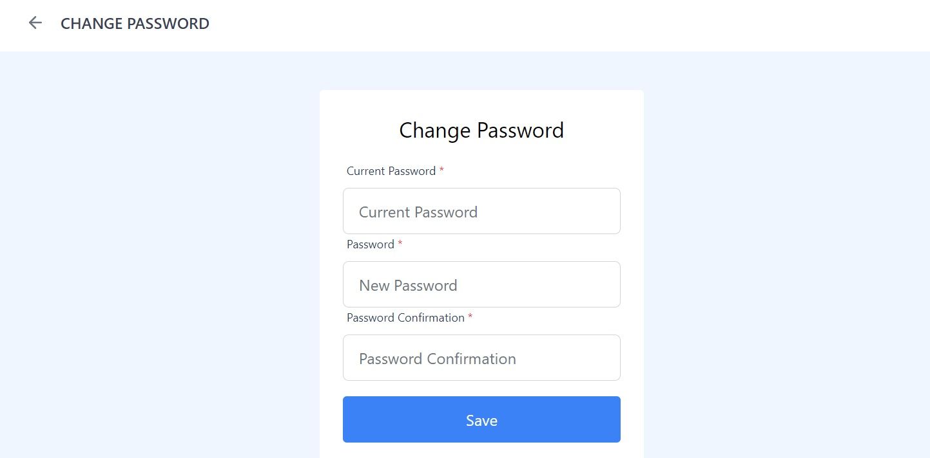Click the Current Password field label
The width and height of the screenshot is (930, 458).
pos(391,171)
